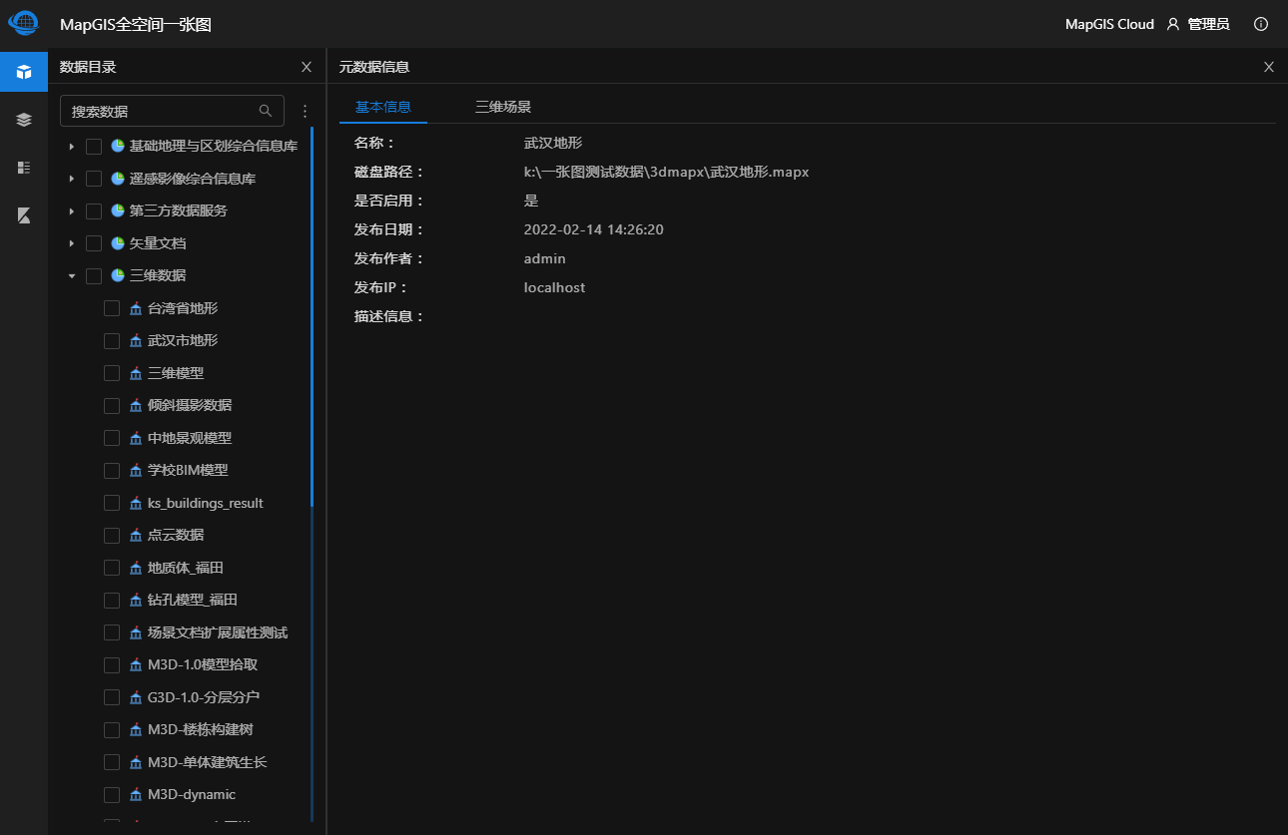The width and height of the screenshot is (1288, 835).
Task: Click the building icon of 倾斜摄影数据
Action: point(137,405)
